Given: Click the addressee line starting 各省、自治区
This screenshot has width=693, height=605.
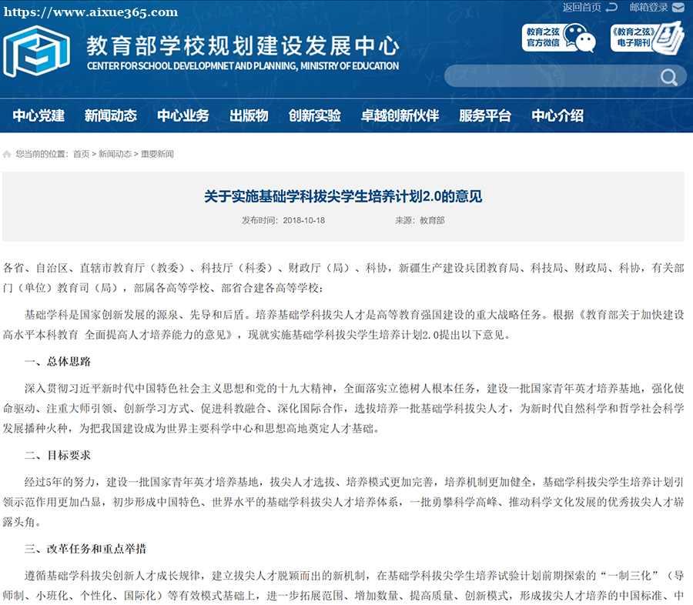Looking at the screenshot, I should [343, 278].
